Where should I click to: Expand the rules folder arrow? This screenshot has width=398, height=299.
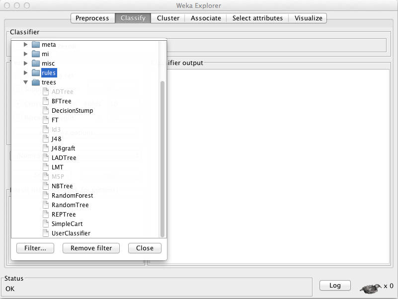25,73
